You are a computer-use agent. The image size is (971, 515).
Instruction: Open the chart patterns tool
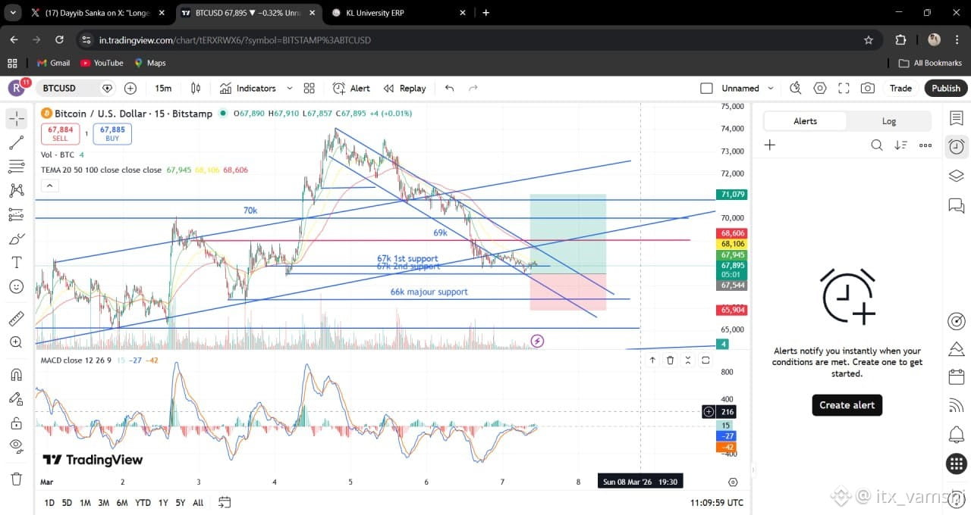(17, 191)
